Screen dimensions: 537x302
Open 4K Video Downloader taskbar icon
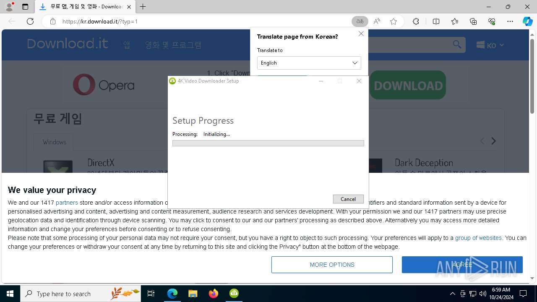(x=234, y=294)
